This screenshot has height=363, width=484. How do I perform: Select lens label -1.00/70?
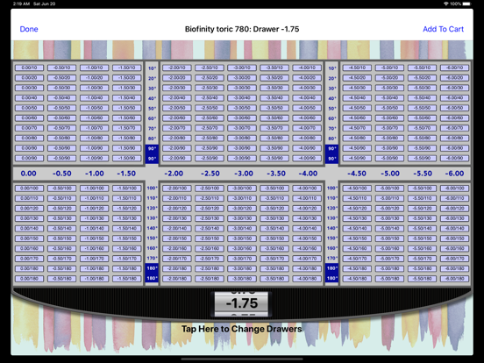coord(94,128)
